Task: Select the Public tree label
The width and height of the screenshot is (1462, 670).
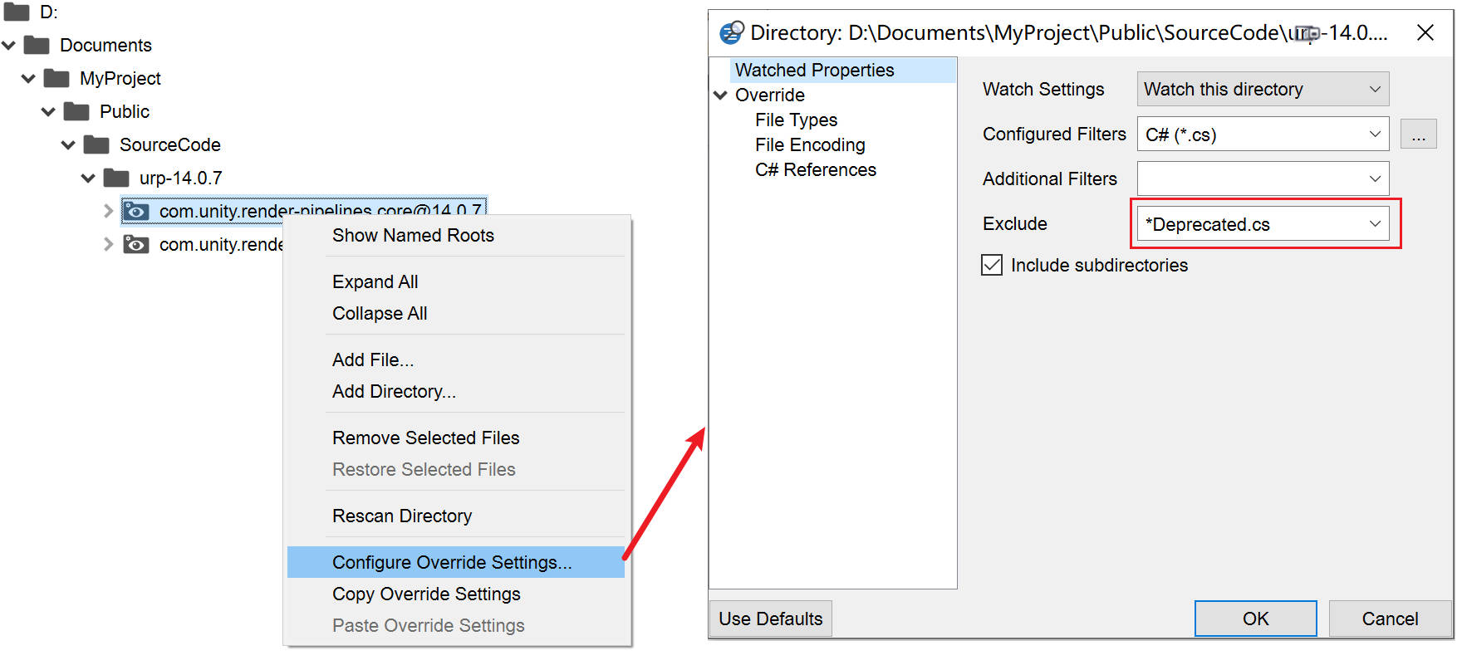Action: point(125,111)
